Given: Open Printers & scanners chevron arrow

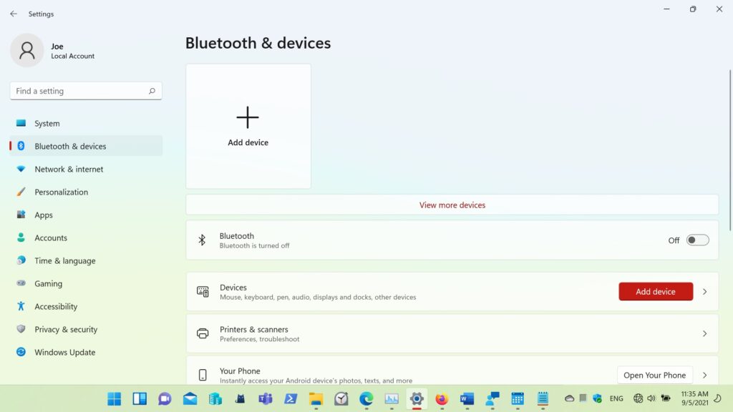Looking at the screenshot, I should pyautogui.click(x=704, y=334).
